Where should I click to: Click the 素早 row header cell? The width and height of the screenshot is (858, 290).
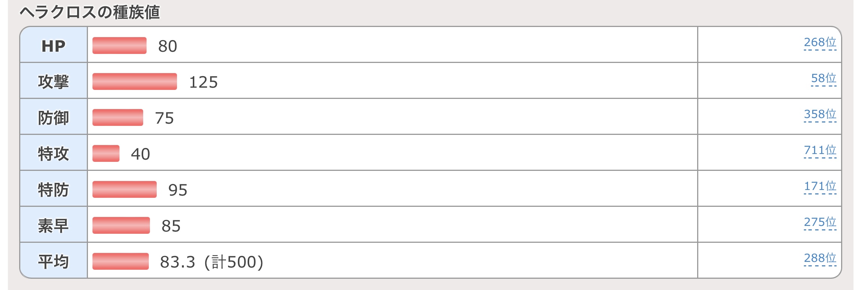click(x=53, y=224)
